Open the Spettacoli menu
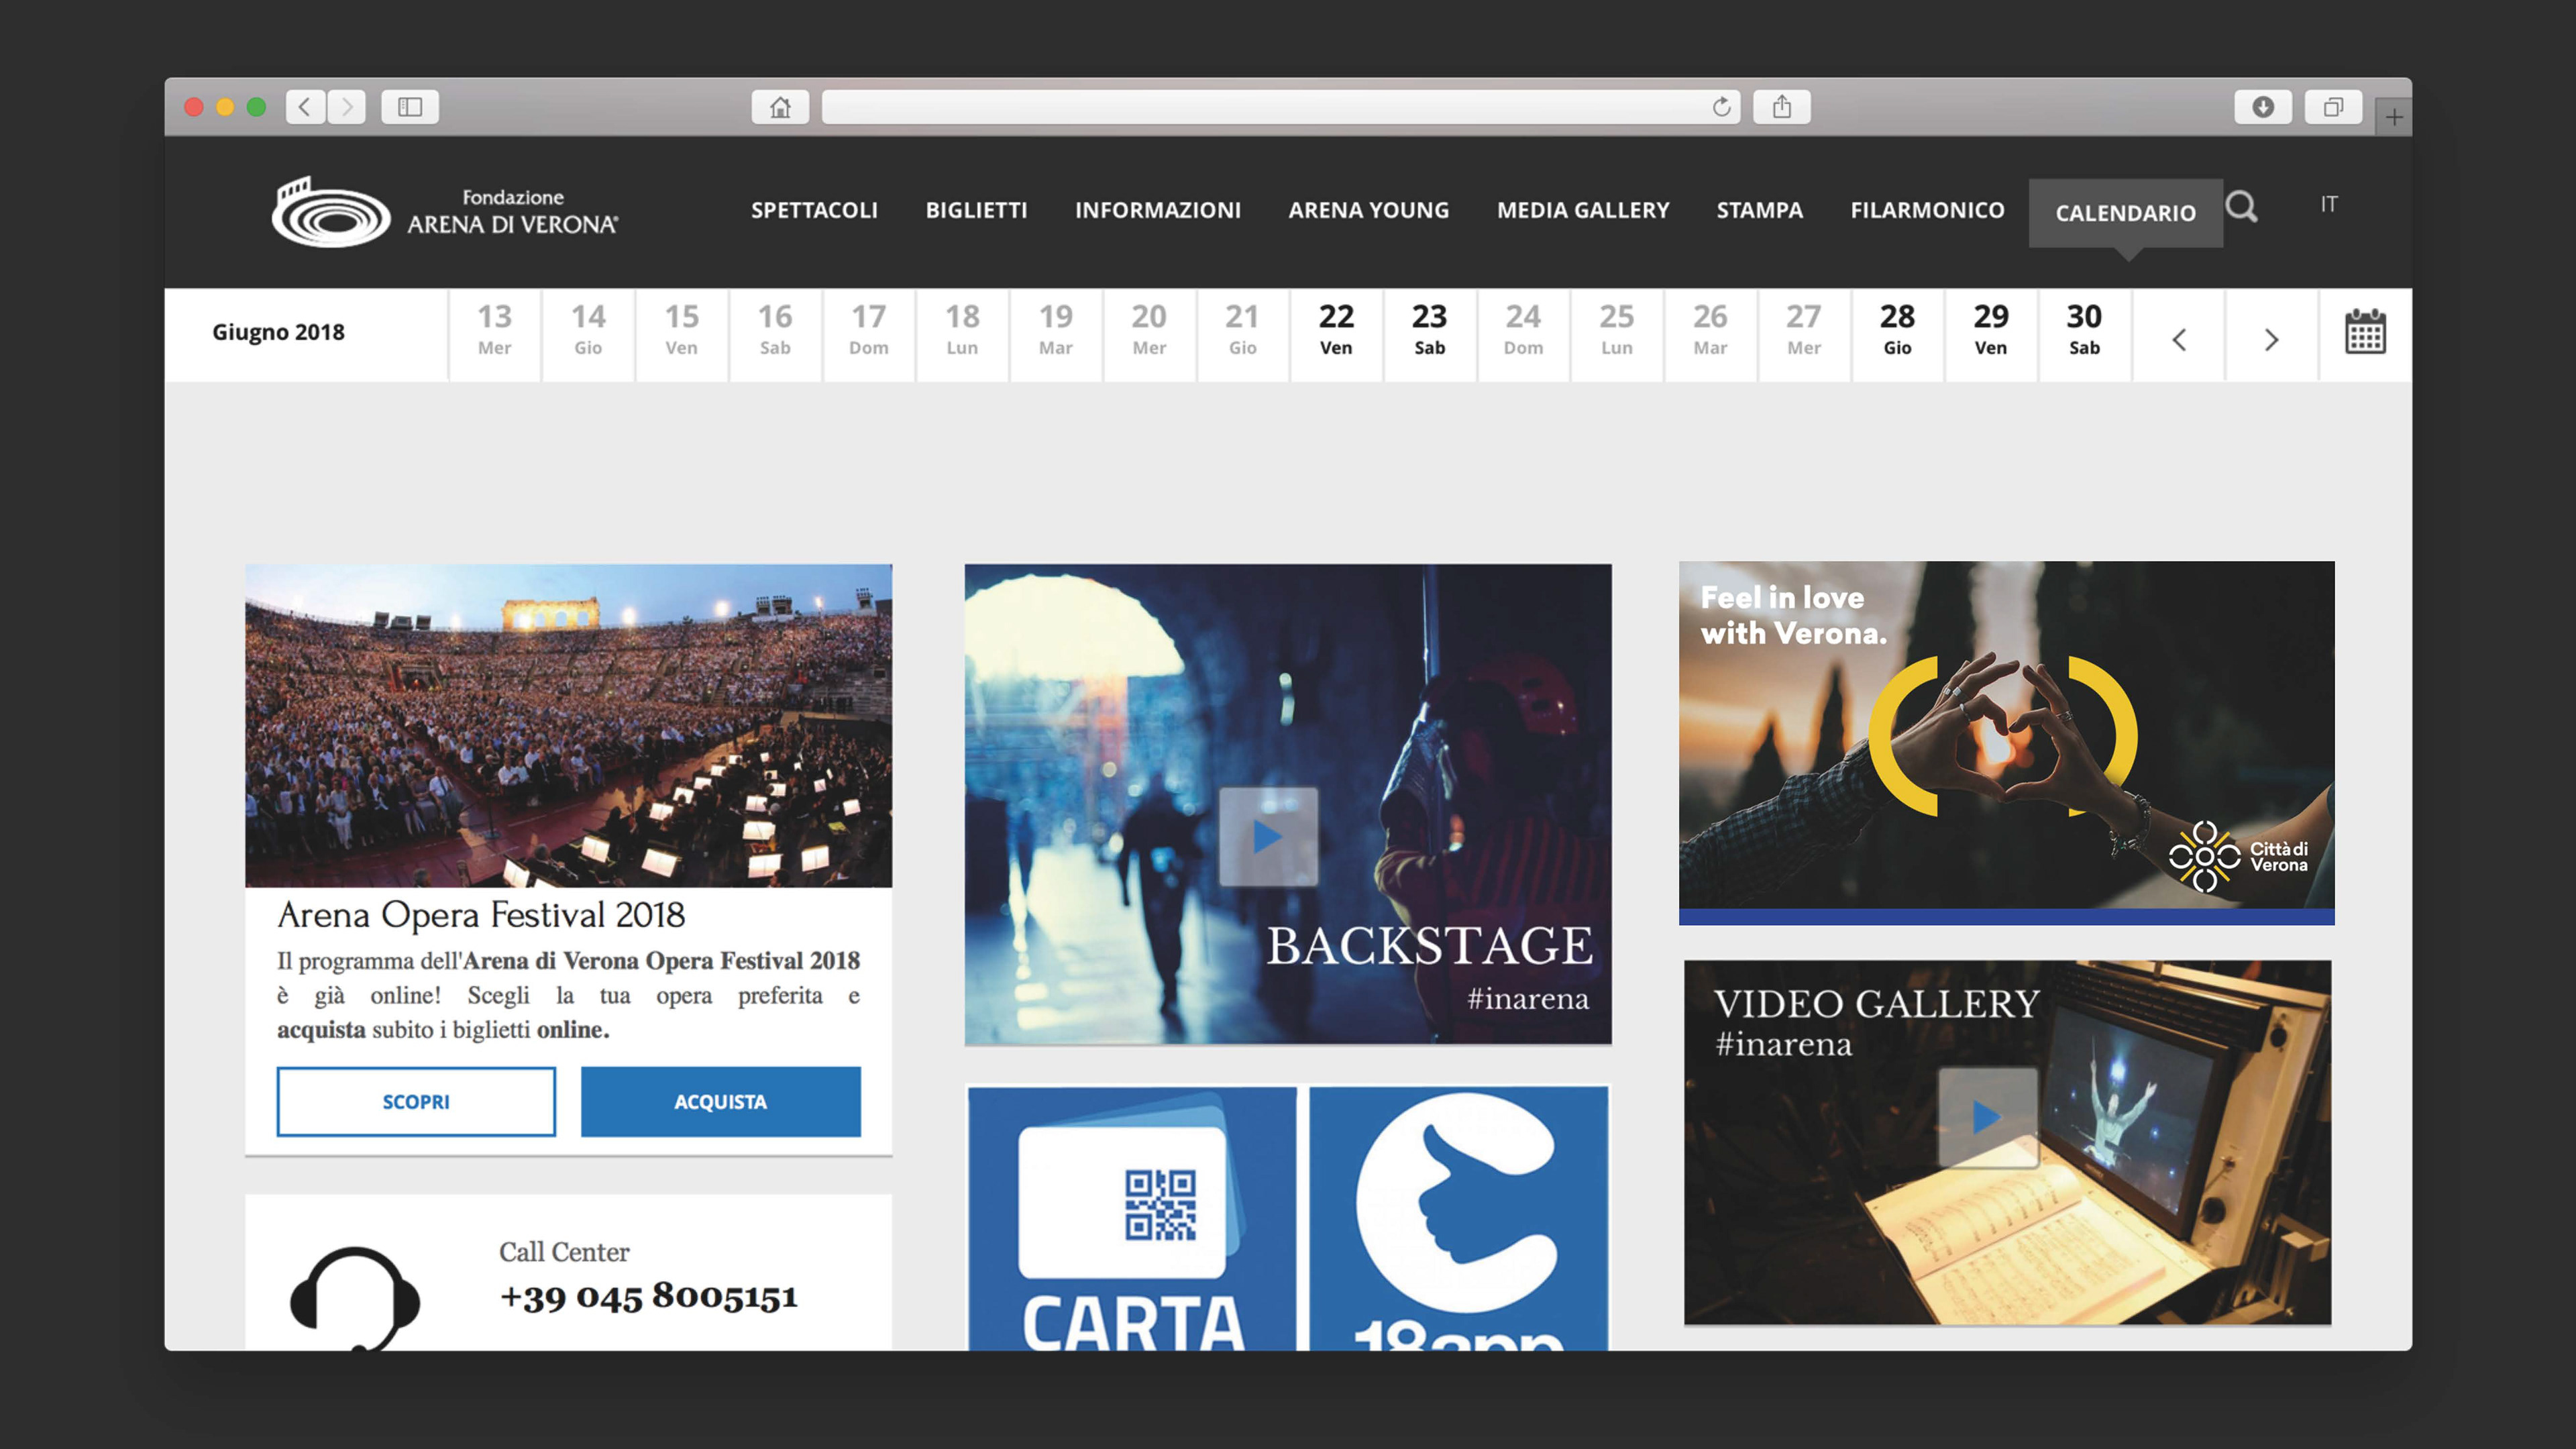 point(814,210)
